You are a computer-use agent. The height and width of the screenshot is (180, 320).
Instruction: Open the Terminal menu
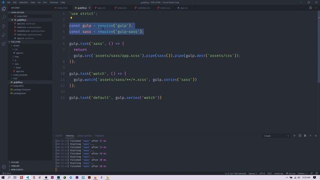click(53, 2)
